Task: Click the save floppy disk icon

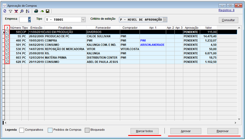Action: (48, 11)
